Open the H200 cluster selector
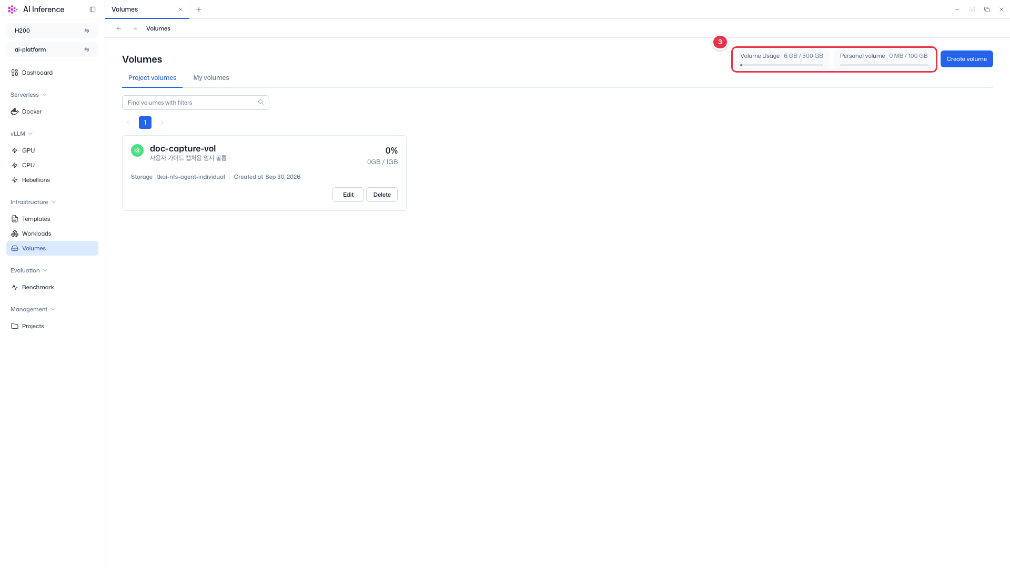Screen dimensions: 1010x568 (52, 31)
